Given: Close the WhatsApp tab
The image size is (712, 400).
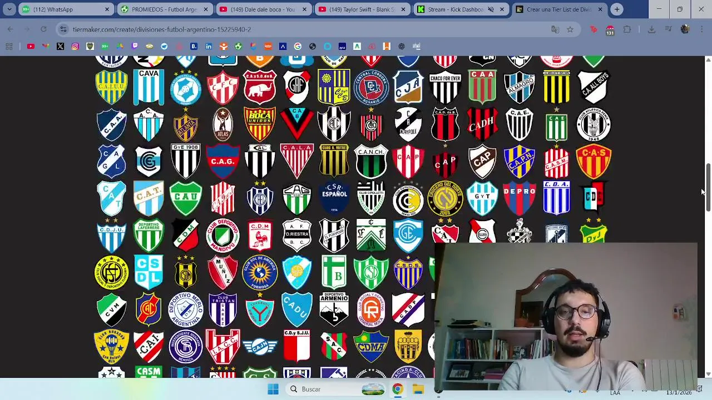Looking at the screenshot, I should 107,9.
